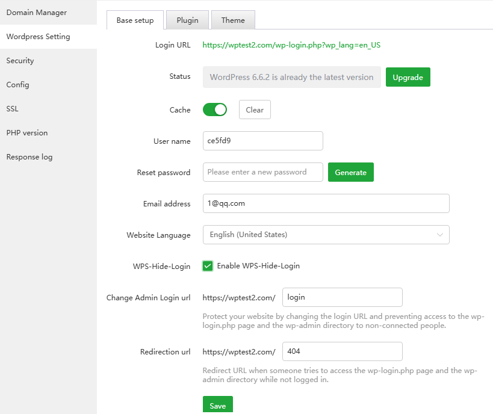View the Response log
Screen dimensions: 493x414
click(x=29, y=157)
